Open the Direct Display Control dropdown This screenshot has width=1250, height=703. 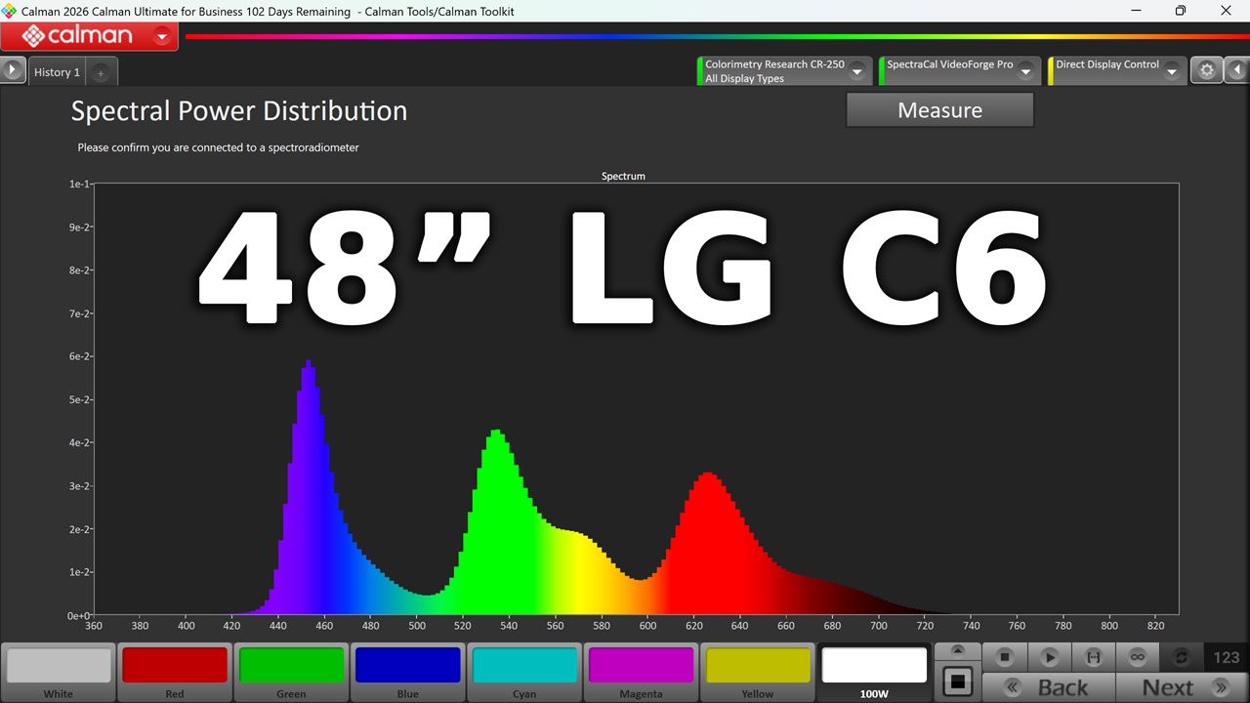1172,71
